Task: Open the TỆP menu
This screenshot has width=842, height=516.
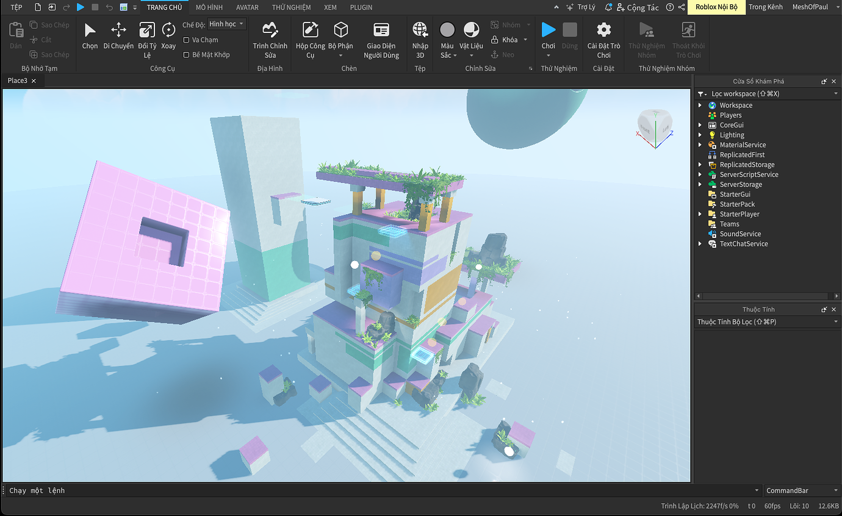Action: (15, 7)
